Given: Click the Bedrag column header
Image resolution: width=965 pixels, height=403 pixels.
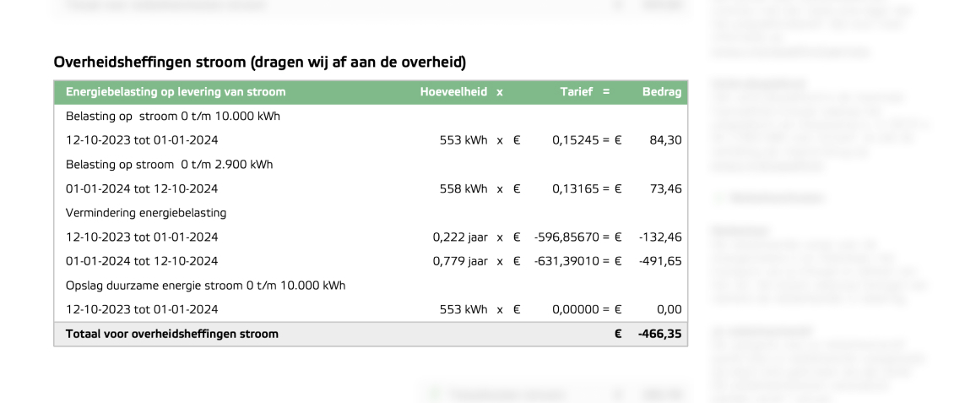Looking at the screenshot, I should click(x=662, y=92).
